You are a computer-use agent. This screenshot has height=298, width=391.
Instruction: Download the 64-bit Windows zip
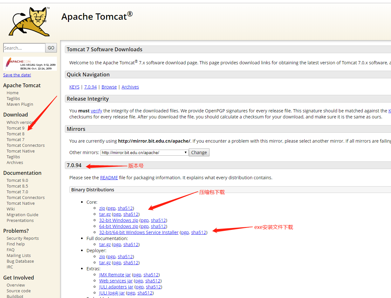(x=119, y=226)
